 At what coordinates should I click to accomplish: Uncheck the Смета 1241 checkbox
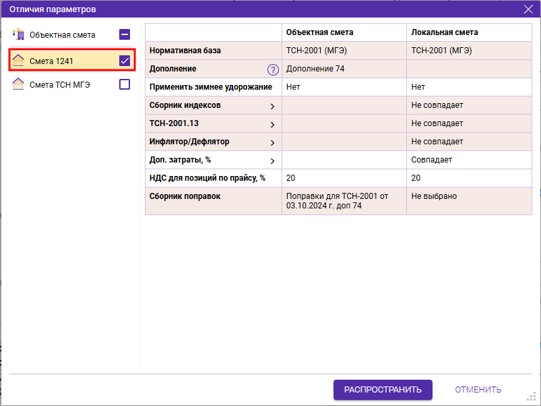point(125,61)
